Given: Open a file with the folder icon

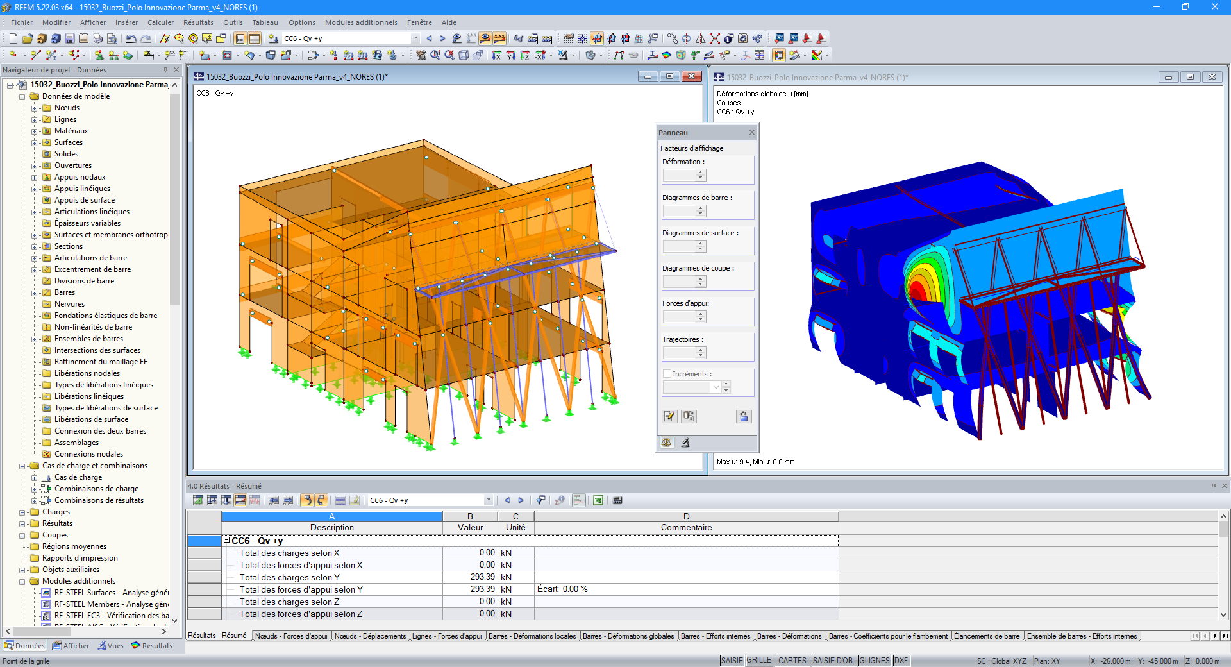Looking at the screenshot, I should coord(27,38).
